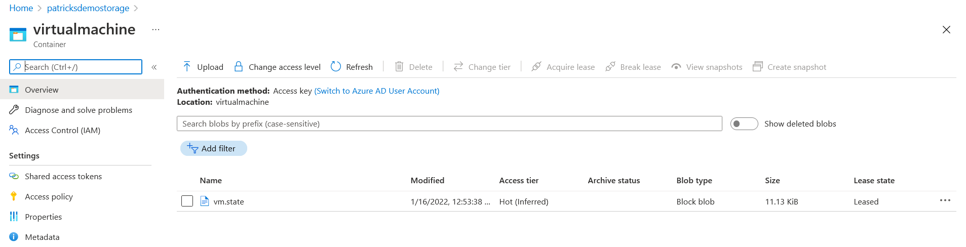Select the vm.state blob checkbox
966x247 pixels.
click(x=187, y=201)
